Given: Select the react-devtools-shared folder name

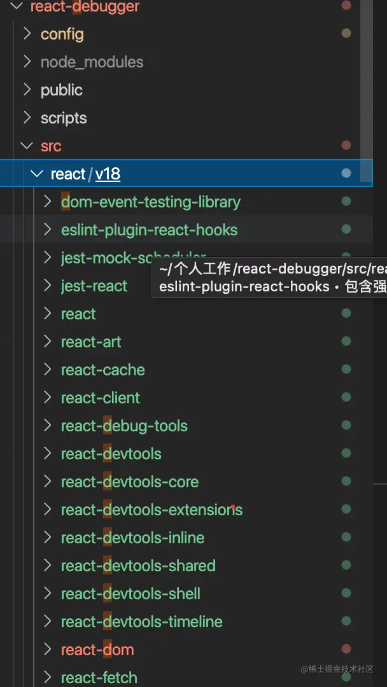Looking at the screenshot, I should click(138, 566).
